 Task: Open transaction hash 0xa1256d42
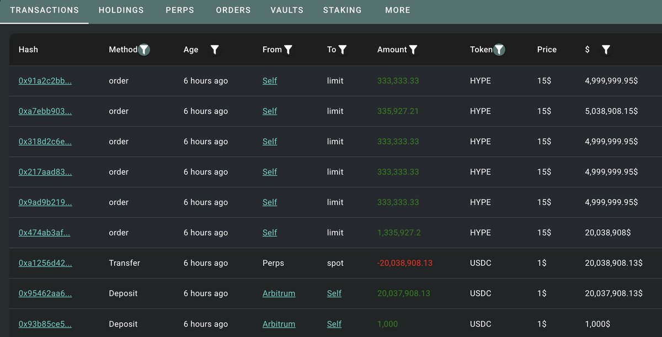(45, 263)
